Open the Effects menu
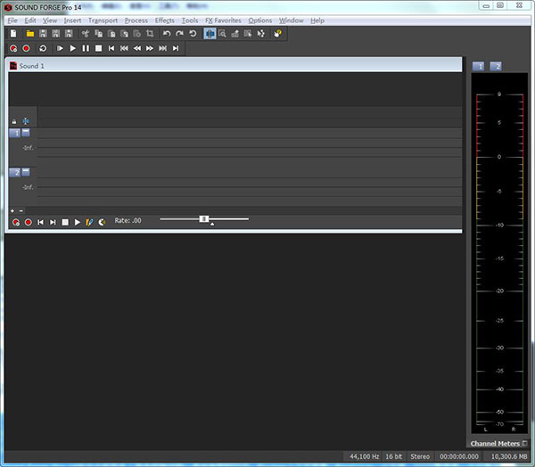This screenshot has width=535, height=467. (165, 20)
